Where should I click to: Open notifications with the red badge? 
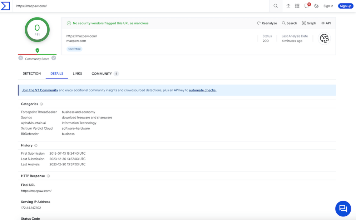click(x=306, y=6)
